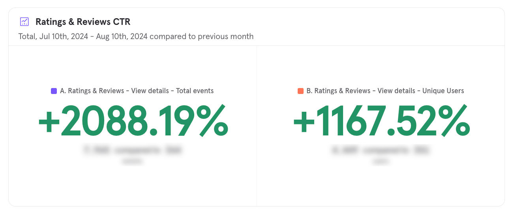The image size is (514, 214).
Task: Click blurred comparison numbers under +2088.19%
Action: pos(133,150)
